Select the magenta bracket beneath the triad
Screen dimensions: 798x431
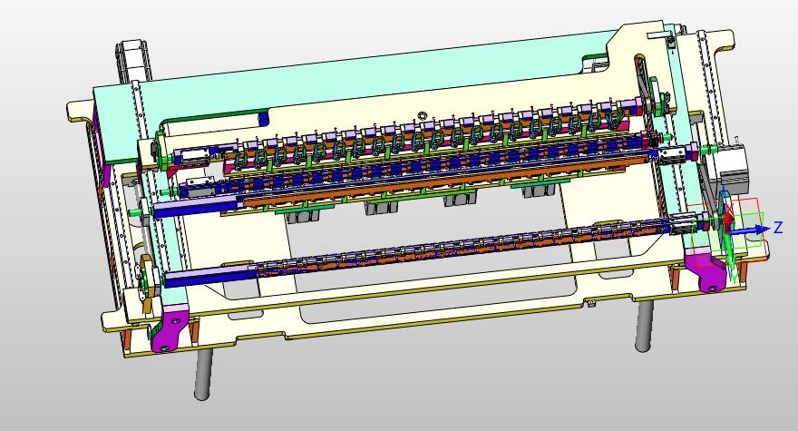click(x=705, y=270)
